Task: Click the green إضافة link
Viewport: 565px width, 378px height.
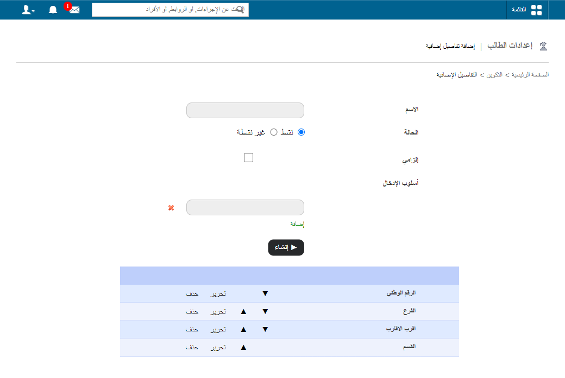Action: click(297, 224)
